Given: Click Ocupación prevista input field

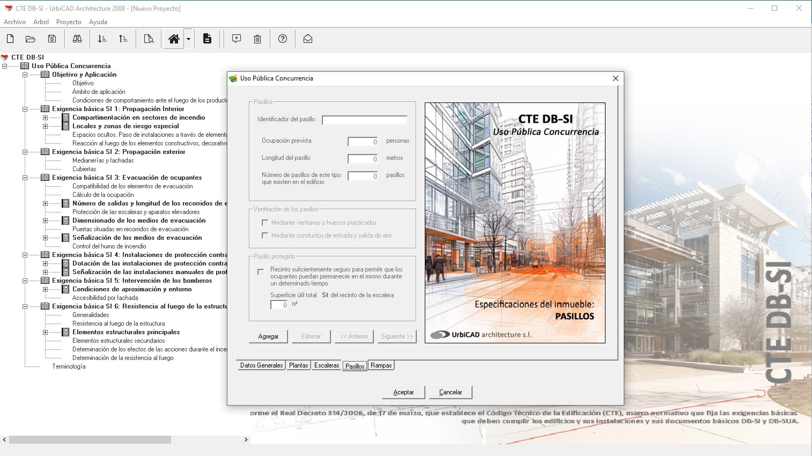Looking at the screenshot, I should click(x=363, y=142).
